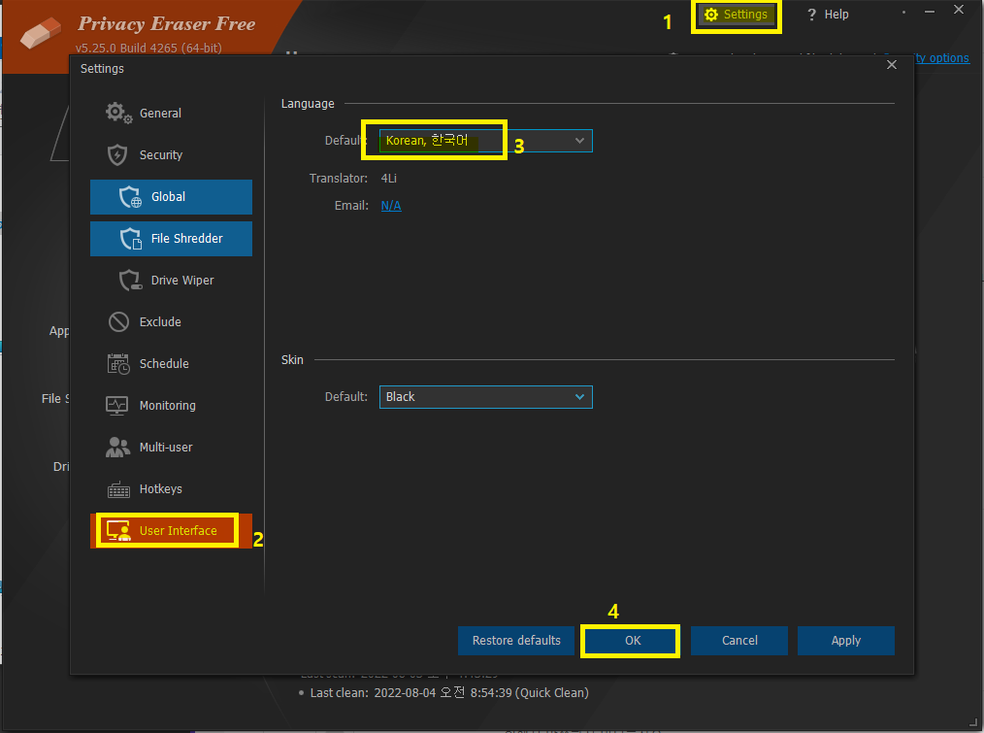Select the Drive Wiper sub-item
984x733 pixels.
[172, 281]
